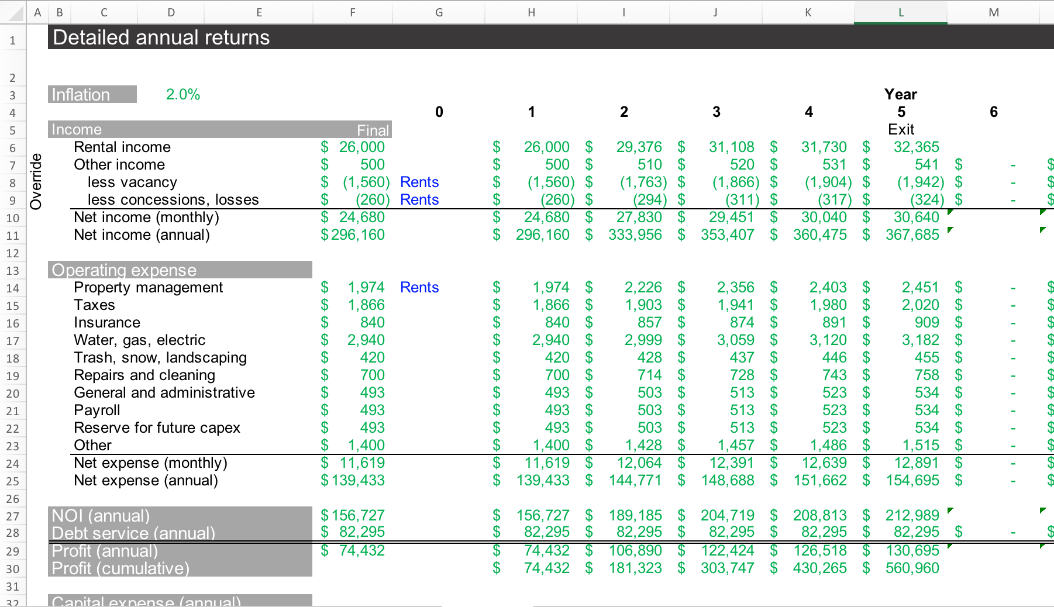Click the Final column label
This screenshot has height=607, width=1054.
tap(373, 130)
